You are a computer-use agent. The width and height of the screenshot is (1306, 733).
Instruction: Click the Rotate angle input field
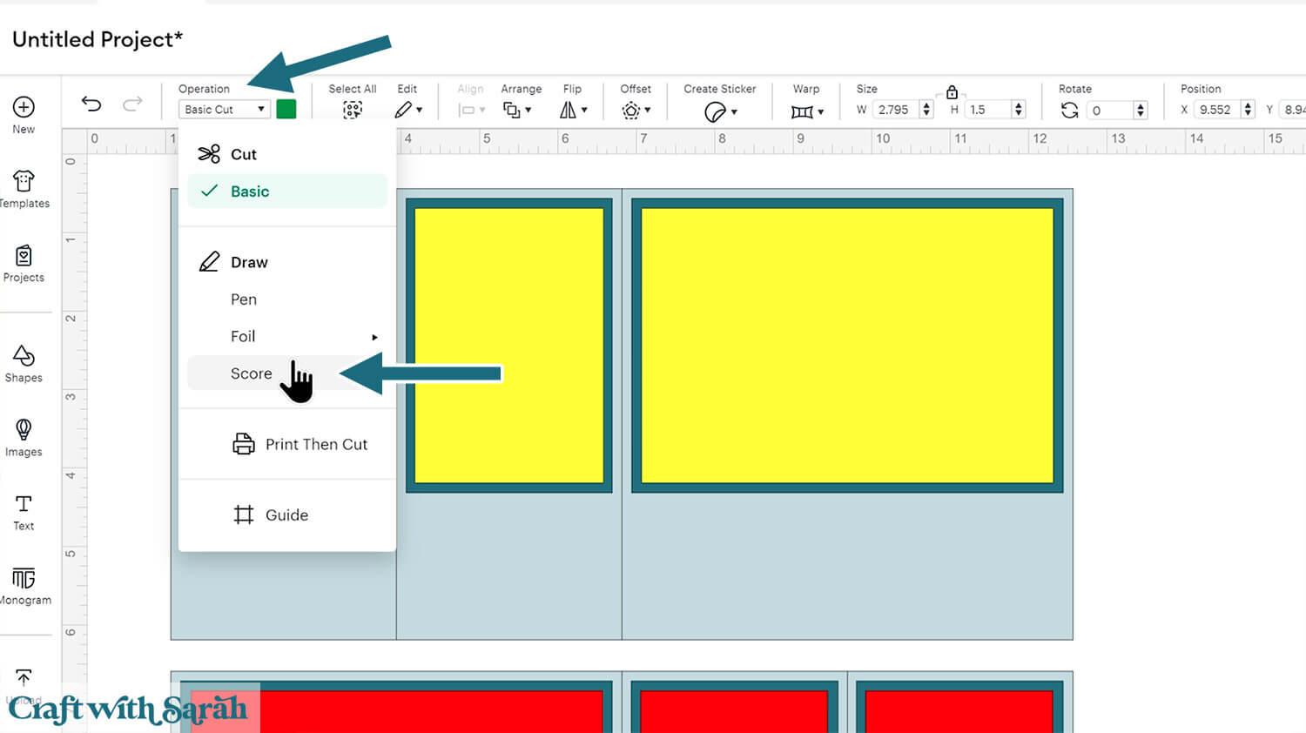pos(1110,110)
